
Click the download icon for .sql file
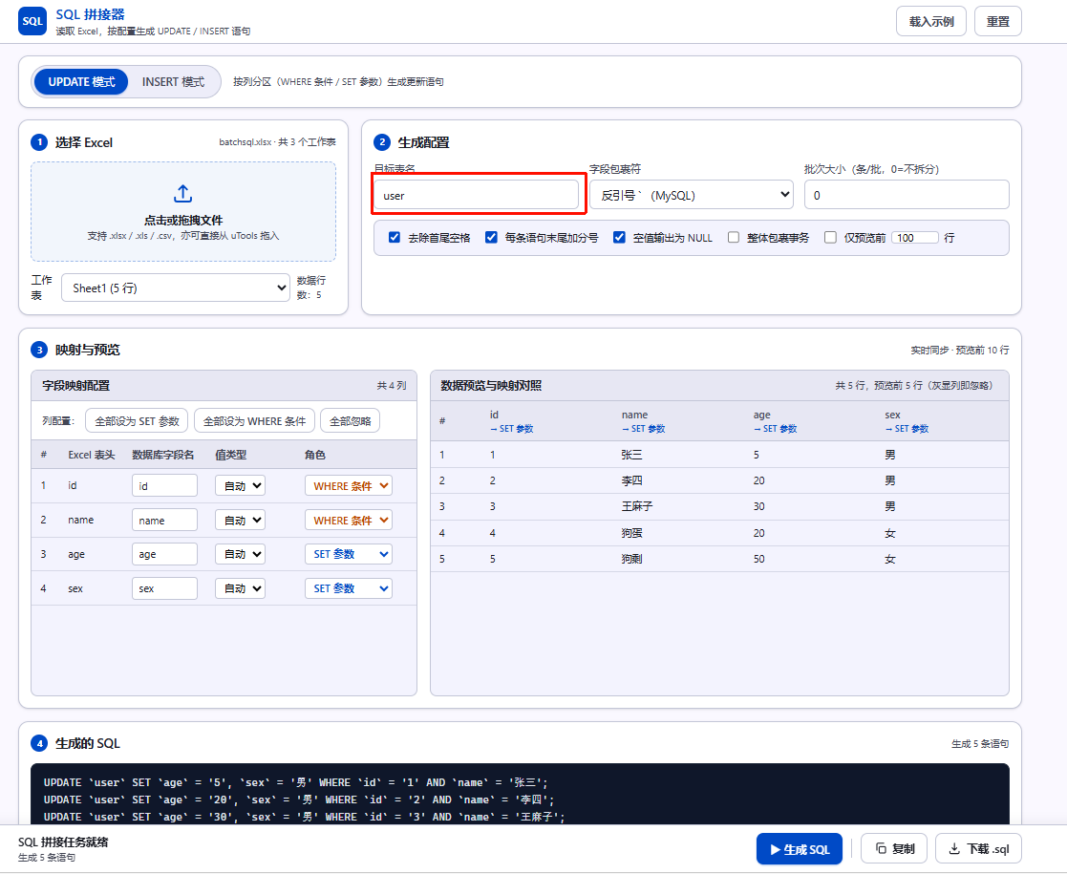954,848
